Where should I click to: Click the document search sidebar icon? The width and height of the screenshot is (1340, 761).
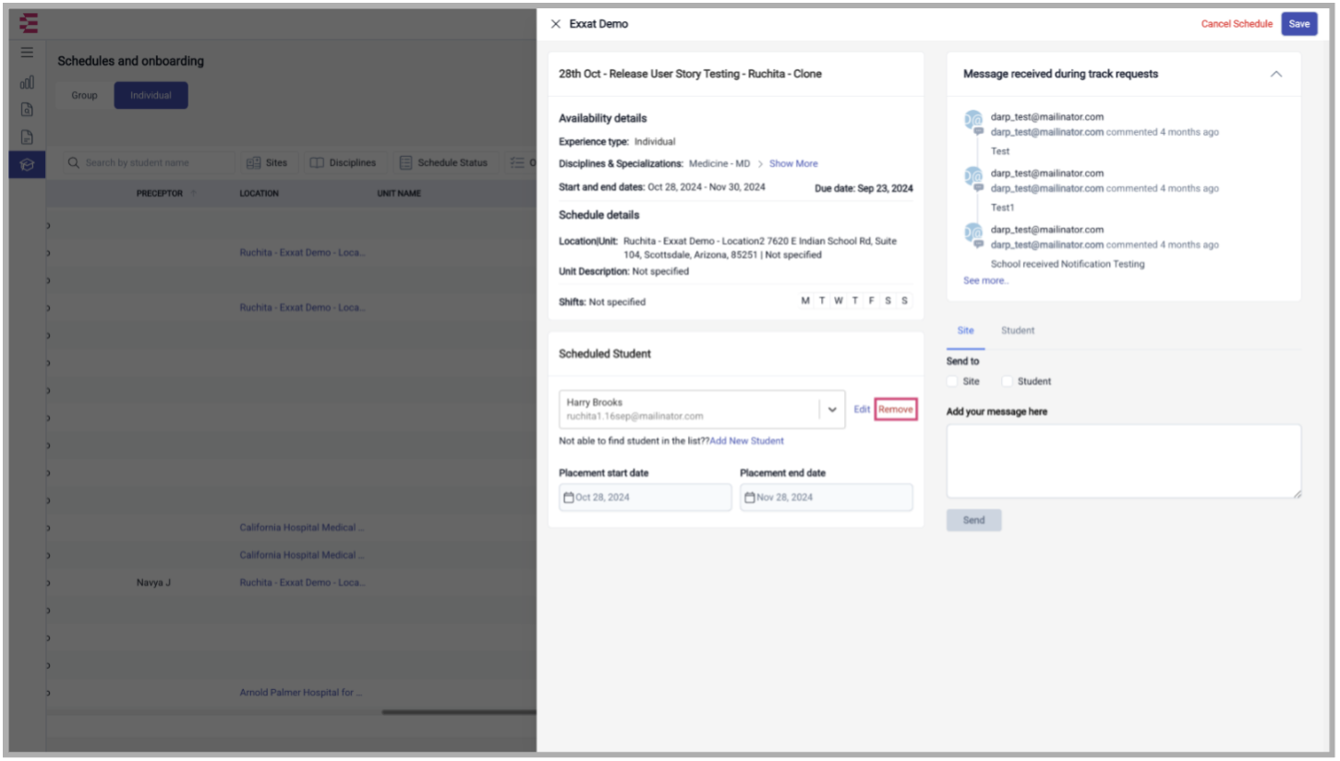click(27, 110)
